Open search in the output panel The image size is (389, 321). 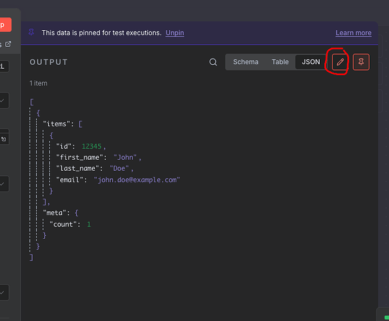click(213, 62)
